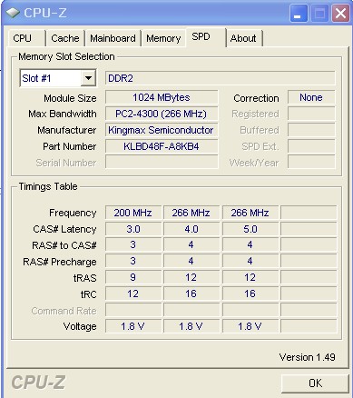353x398 pixels.
Task: Minimize the CPU-Z window
Action: [x=299, y=13]
